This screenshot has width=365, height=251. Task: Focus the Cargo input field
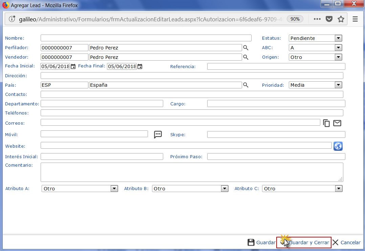(x=276, y=104)
